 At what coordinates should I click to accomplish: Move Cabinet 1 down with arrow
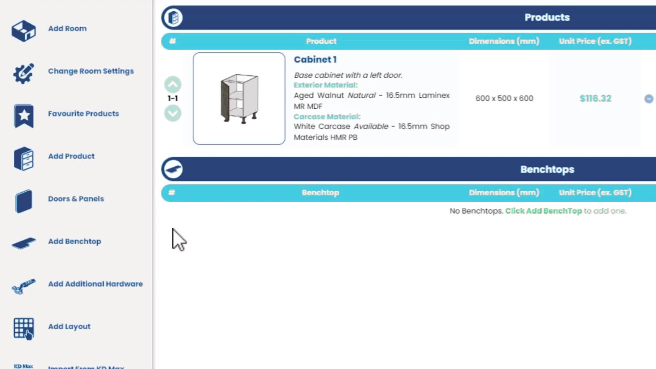[173, 113]
